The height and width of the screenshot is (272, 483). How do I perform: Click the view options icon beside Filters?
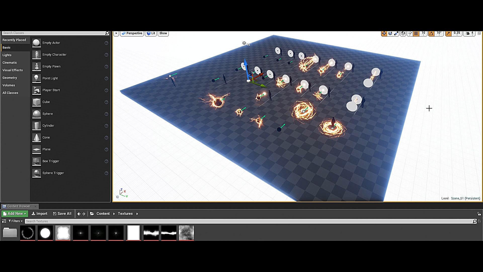point(4,221)
